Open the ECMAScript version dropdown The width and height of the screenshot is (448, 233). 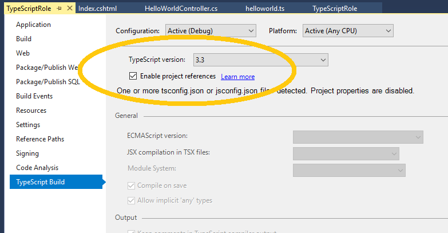(358, 137)
